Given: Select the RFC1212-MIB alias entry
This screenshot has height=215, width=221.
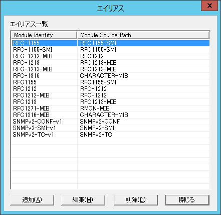Looking at the screenshot, I should [x=110, y=95].
